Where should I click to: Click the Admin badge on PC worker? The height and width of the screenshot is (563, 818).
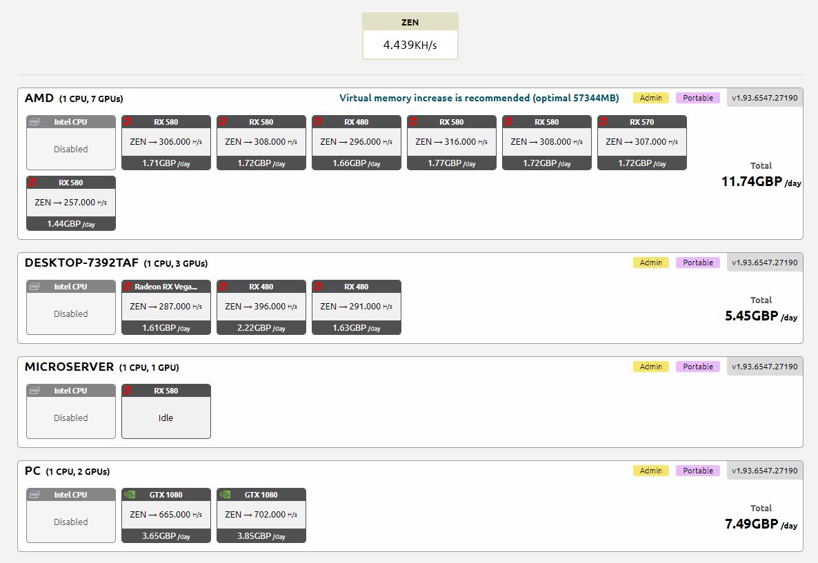[x=650, y=471]
